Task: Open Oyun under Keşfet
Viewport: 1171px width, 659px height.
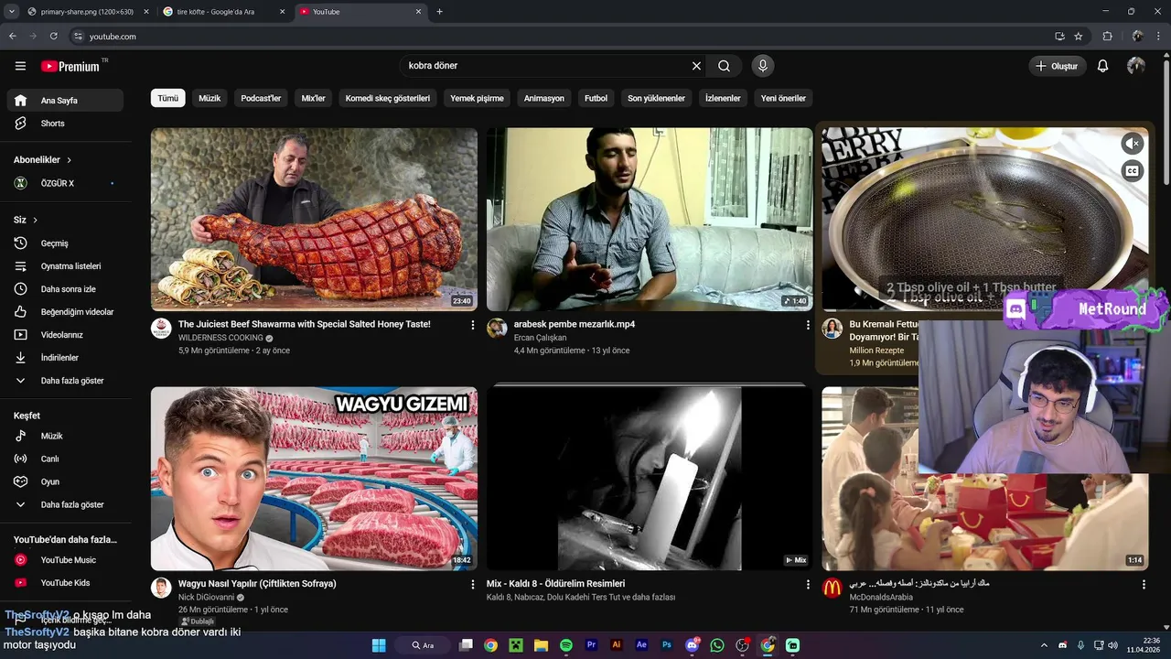Action: 64,481
